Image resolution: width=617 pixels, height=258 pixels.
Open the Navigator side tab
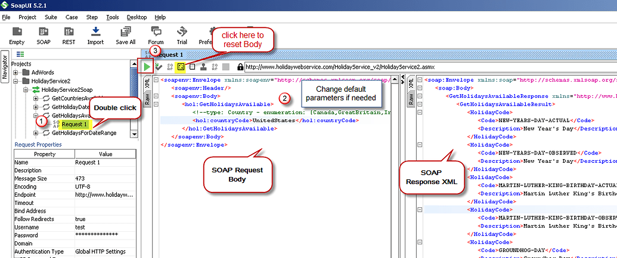tap(5, 67)
